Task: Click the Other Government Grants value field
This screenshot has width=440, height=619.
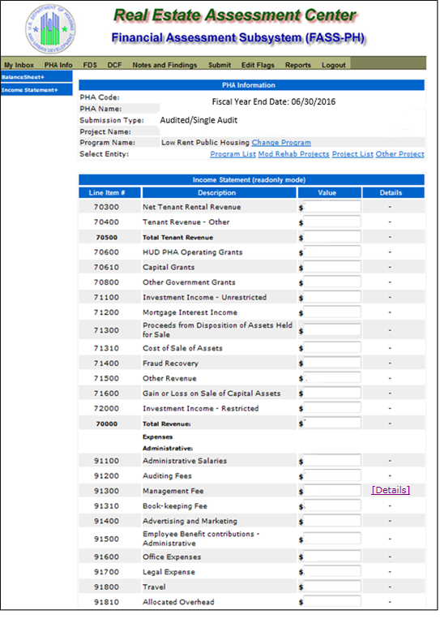Action: (x=332, y=282)
